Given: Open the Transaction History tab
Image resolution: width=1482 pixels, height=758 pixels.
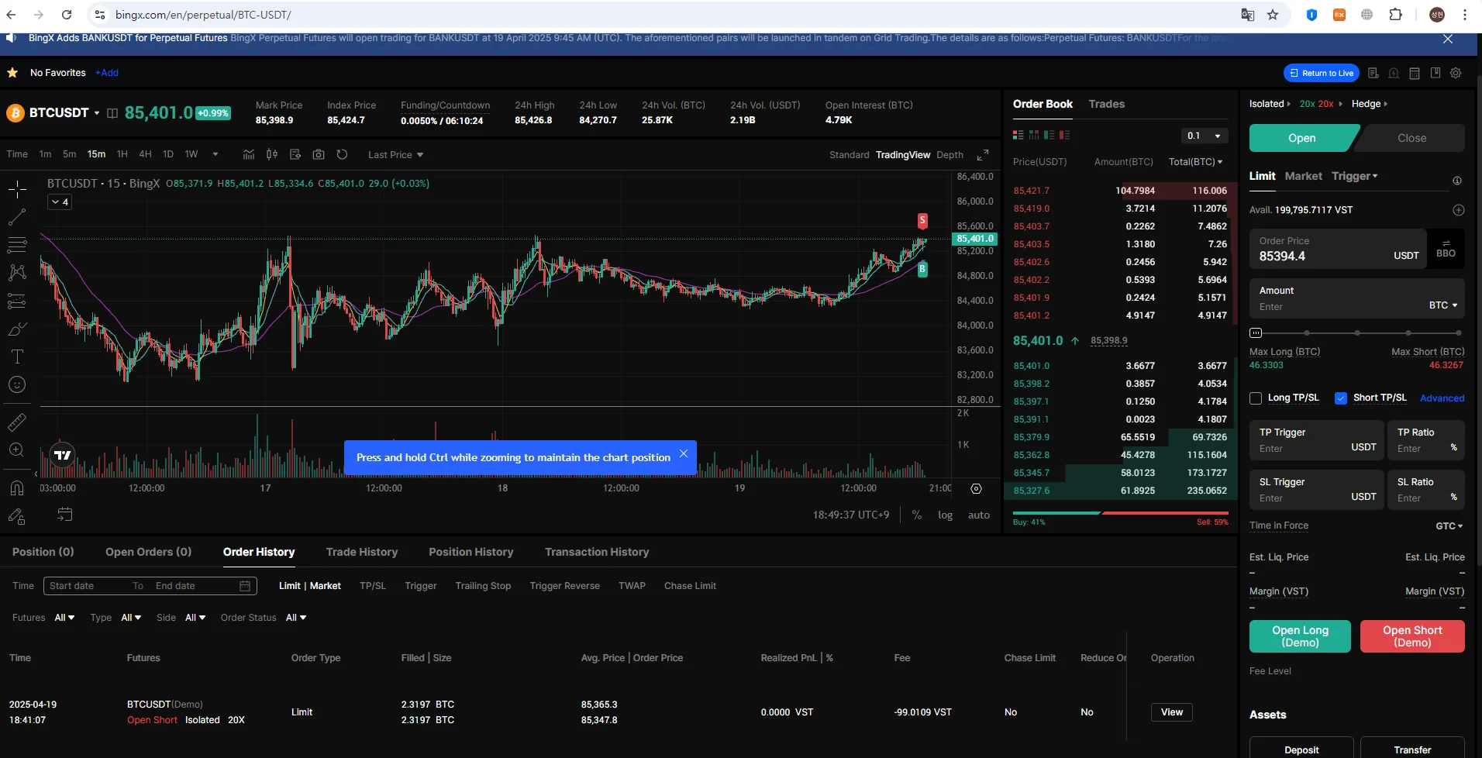Looking at the screenshot, I should pyautogui.click(x=597, y=552).
